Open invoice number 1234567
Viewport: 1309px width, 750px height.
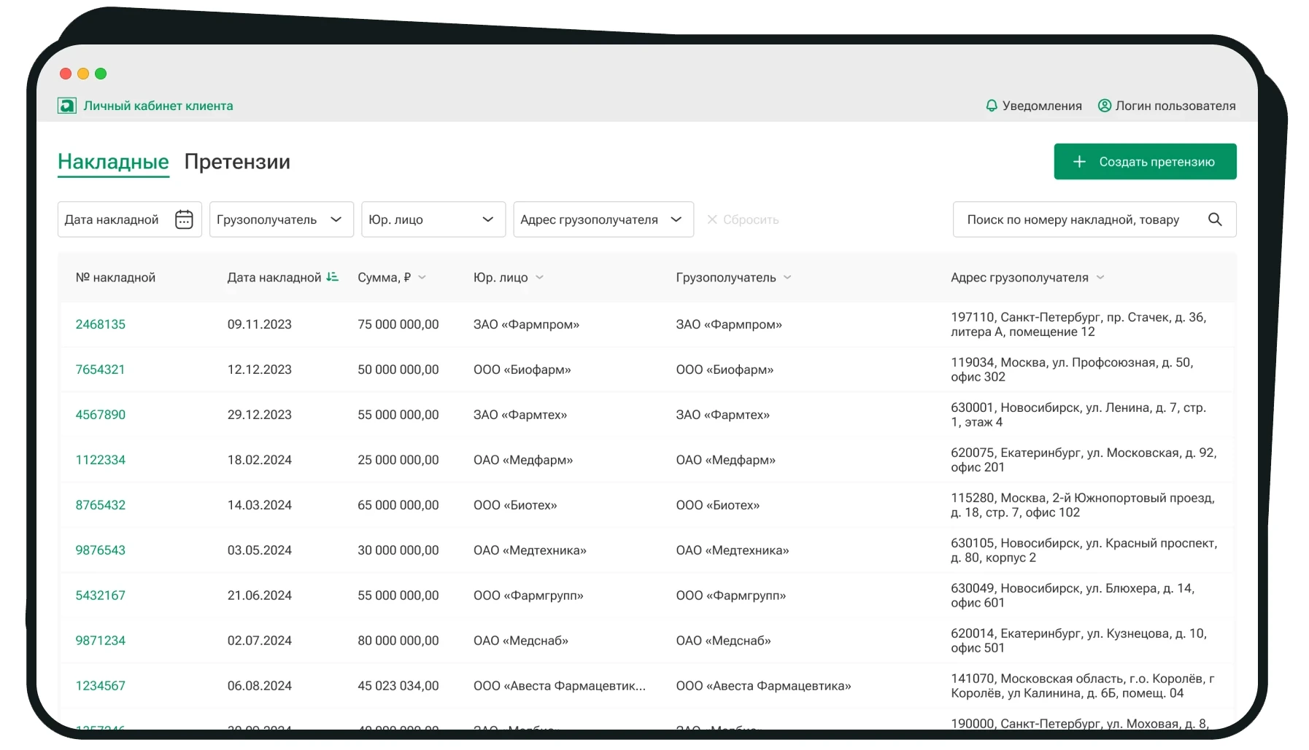(x=101, y=686)
